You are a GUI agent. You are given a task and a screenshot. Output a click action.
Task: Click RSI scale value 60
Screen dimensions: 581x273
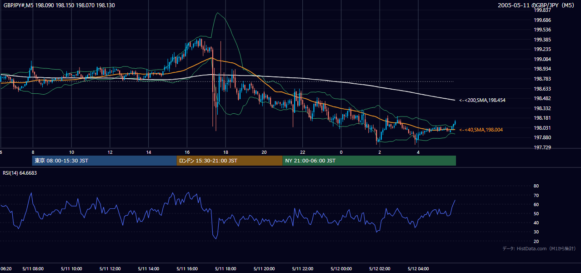click(536, 204)
